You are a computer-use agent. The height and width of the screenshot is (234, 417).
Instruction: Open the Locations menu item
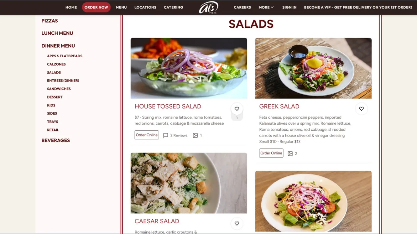145,7
